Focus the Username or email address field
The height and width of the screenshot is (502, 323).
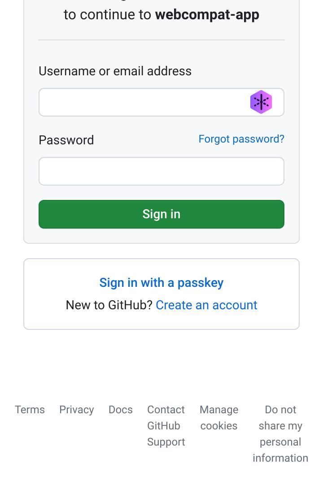(x=161, y=102)
